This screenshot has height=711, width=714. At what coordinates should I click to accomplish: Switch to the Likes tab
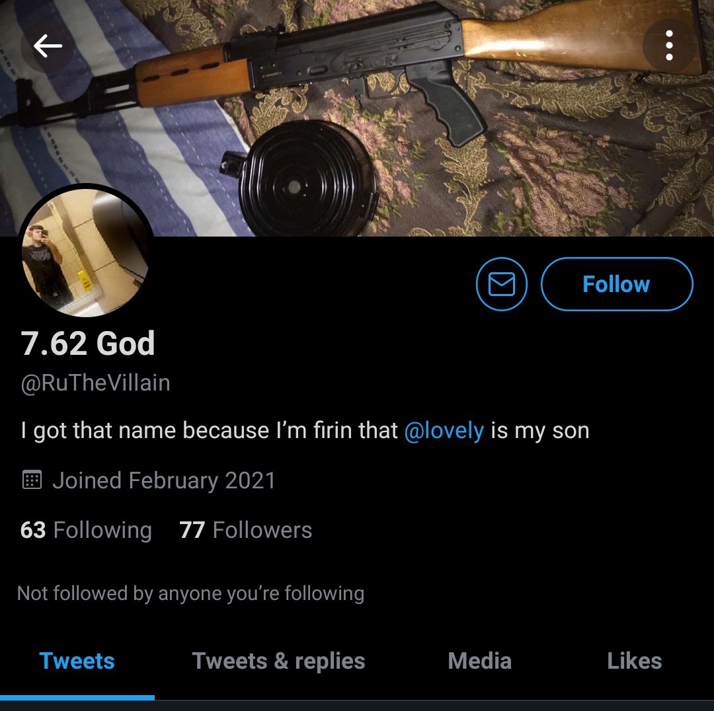(634, 661)
